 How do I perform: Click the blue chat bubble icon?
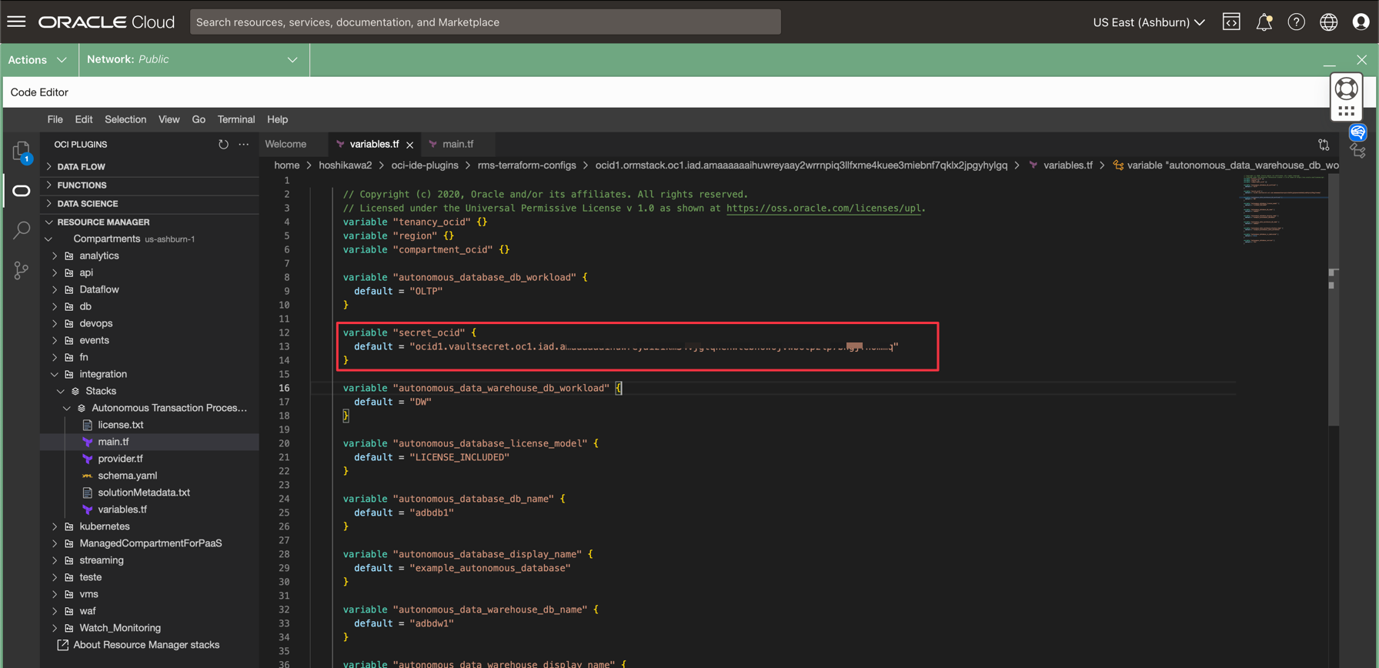click(x=1358, y=133)
